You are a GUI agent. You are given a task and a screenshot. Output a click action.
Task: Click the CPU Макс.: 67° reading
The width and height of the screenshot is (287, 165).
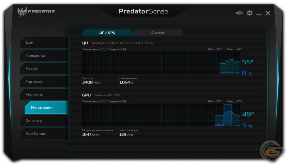click(234, 49)
